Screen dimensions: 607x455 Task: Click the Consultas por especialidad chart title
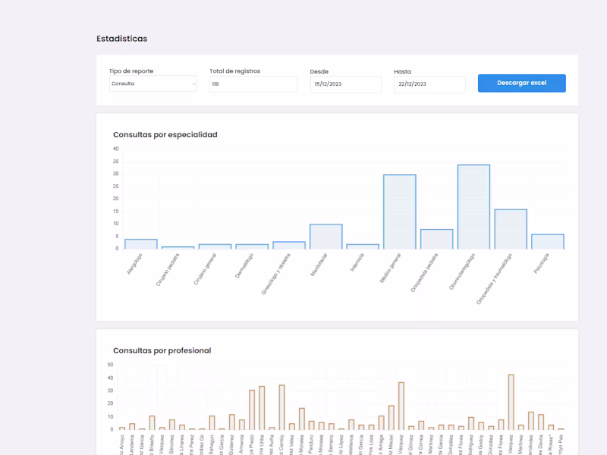(x=165, y=135)
